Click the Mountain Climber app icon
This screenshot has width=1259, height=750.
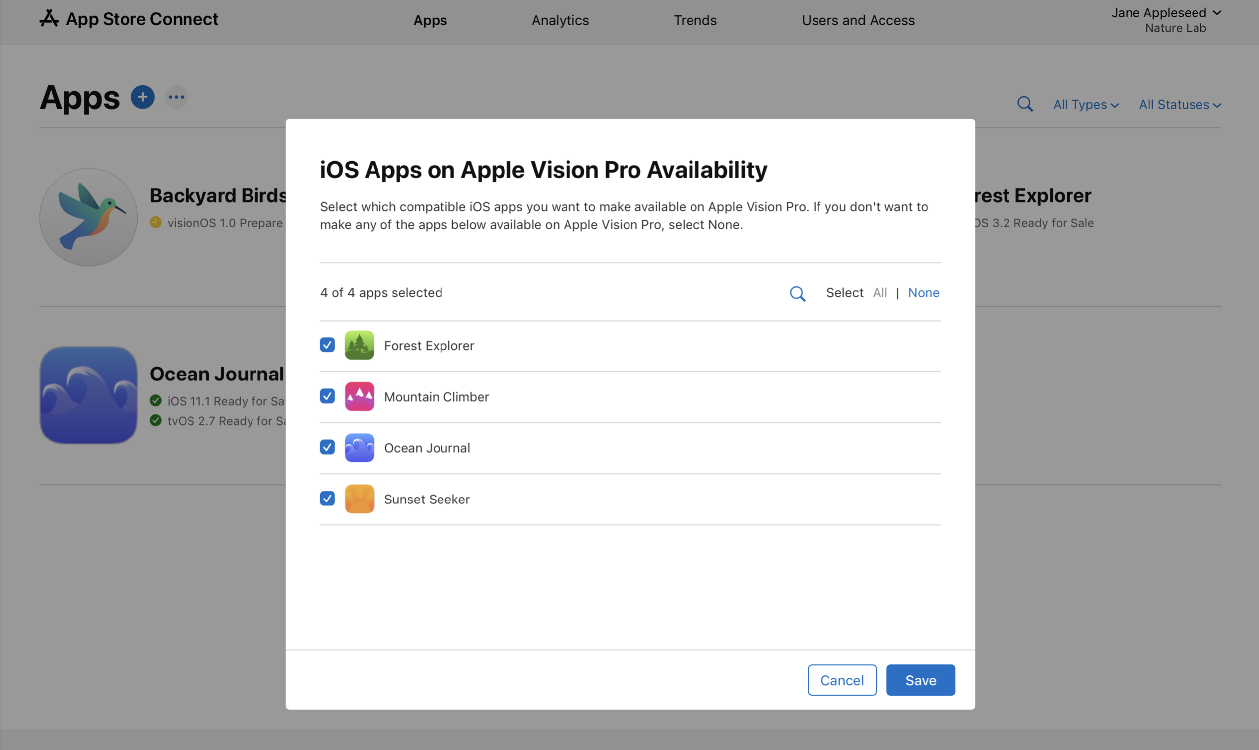point(359,396)
